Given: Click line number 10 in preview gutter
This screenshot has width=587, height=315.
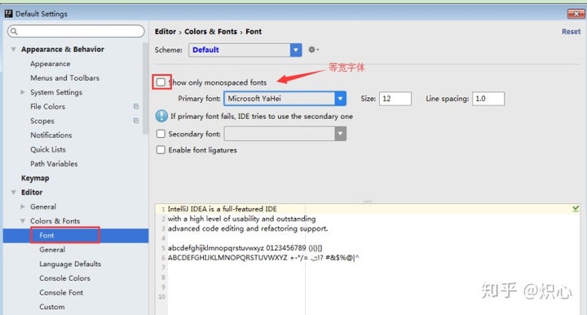Looking at the screenshot, I should point(161,297).
